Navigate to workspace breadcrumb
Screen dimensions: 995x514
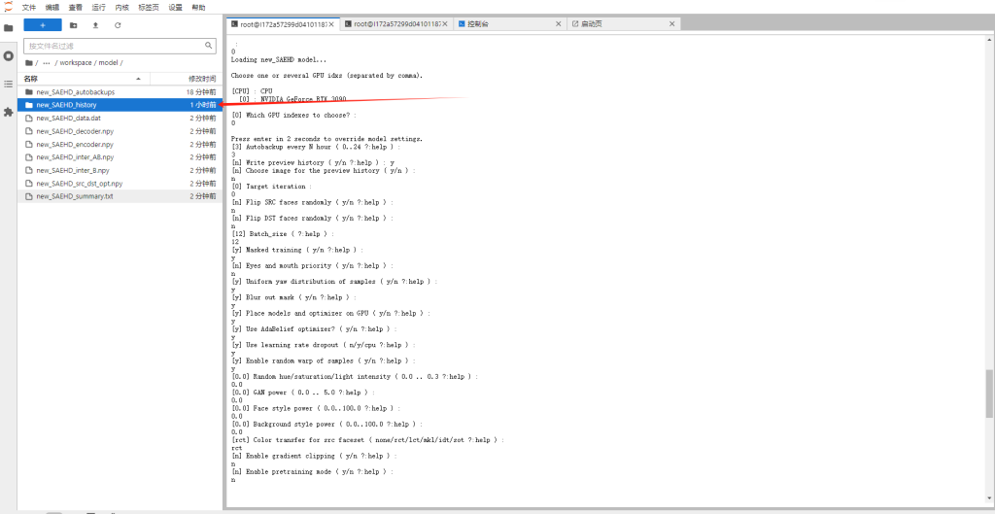pos(76,63)
